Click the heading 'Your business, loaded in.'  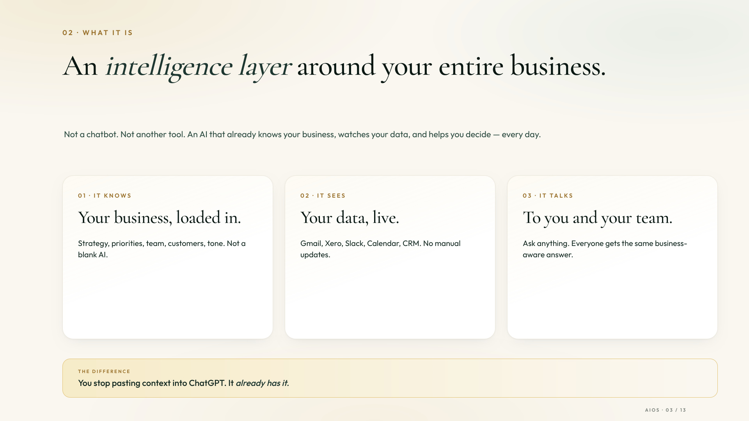(x=160, y=218)
